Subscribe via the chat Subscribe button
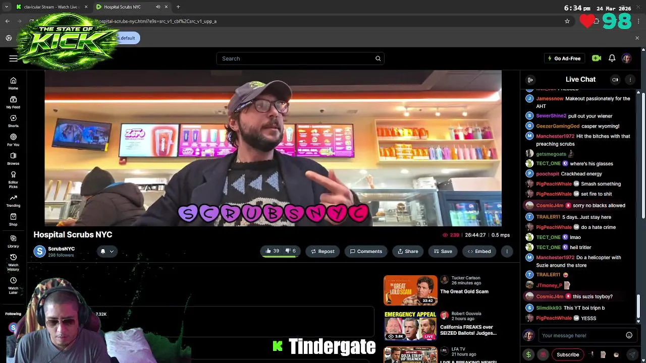 [x=568, y=354]
